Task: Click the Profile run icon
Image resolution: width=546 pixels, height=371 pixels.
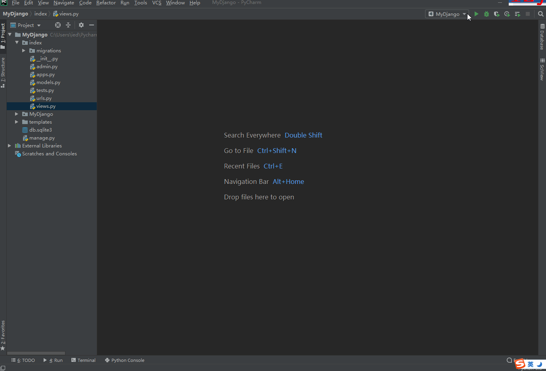Action: click(507, 14)
